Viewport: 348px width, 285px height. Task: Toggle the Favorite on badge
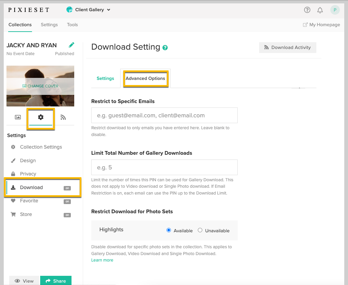(x=67, y=201)
